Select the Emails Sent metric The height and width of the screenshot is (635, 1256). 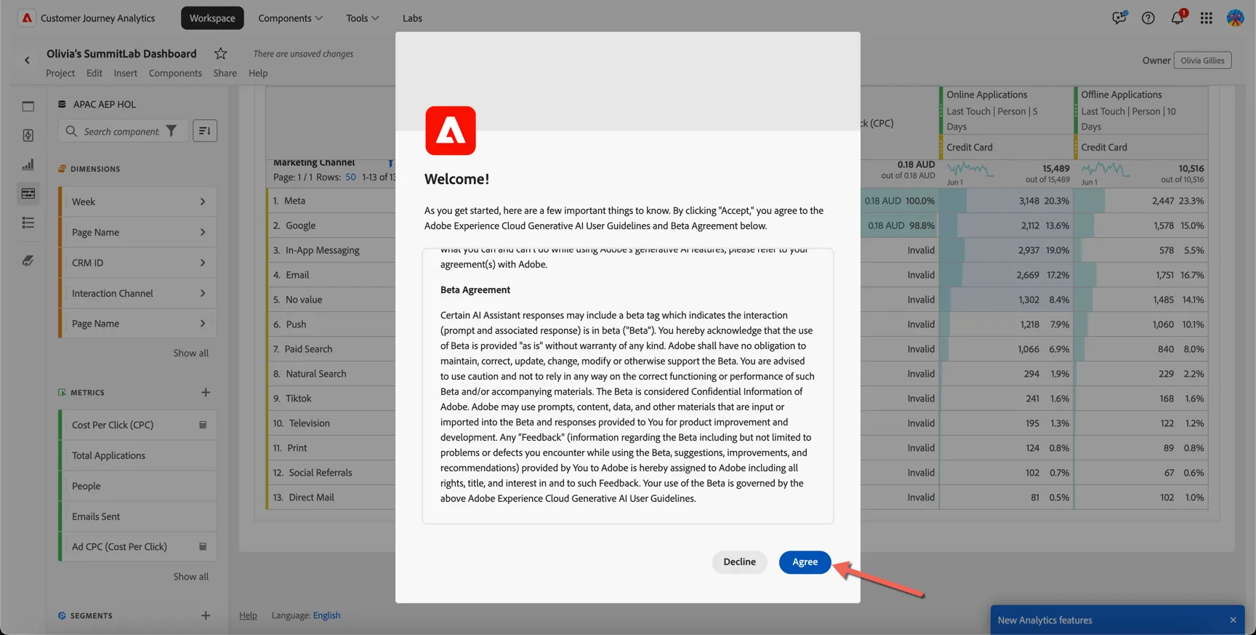click(138, 516)
